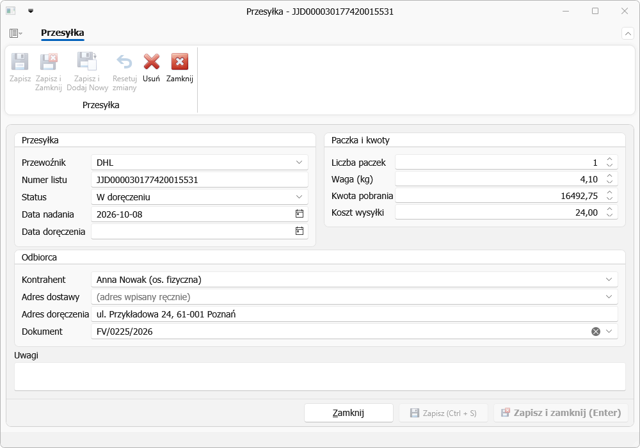This screenshot has width=640, height=448.
Task: Open the ribbon layout menu icon
Action: [15, 33]
